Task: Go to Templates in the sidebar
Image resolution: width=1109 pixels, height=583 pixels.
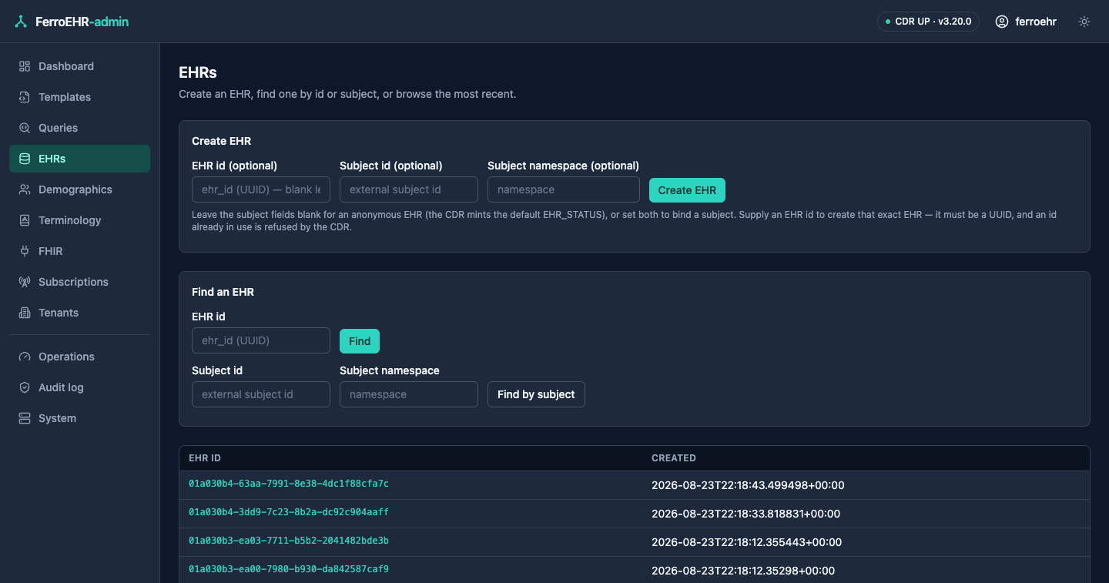Action: [x=79, y=97]
